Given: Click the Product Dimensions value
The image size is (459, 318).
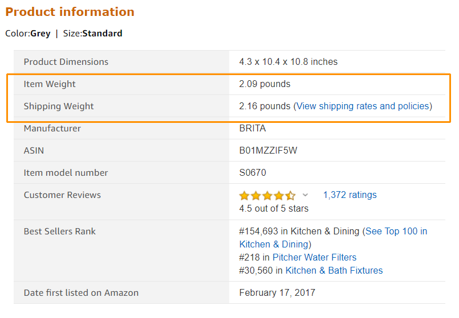Looking at the screenshot, I should coord(289,62).
